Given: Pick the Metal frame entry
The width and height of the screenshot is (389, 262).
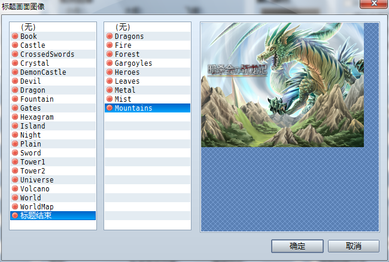Looking at the screenshot, I should coord(147,90).
